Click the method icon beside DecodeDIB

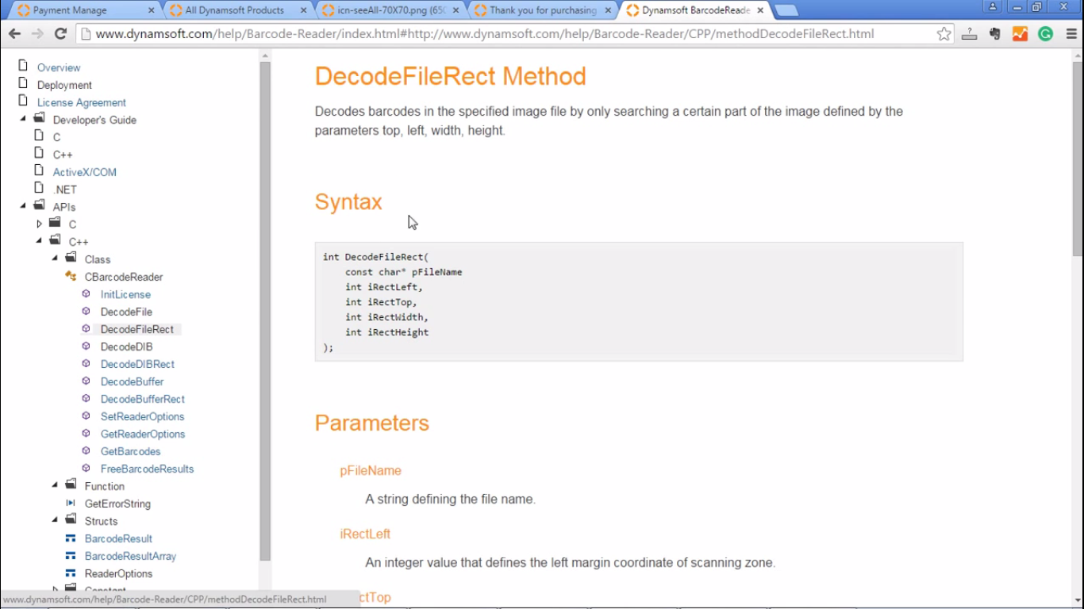click(x=86, y=346)
